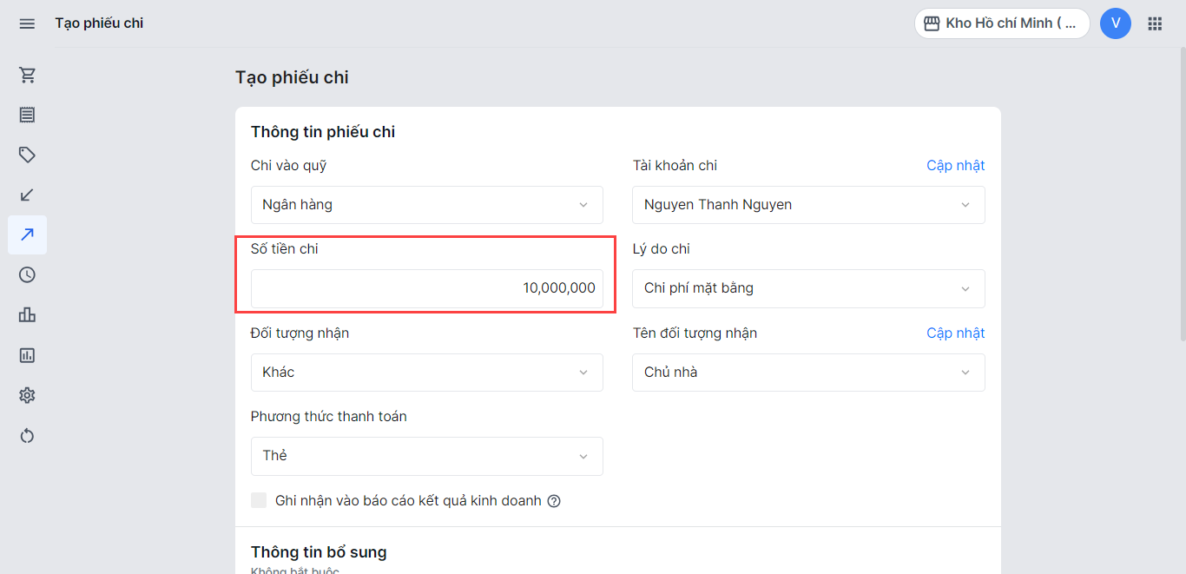This screenshot has width=1186, height=574.
Task: Select the incoming arrow receipts icon
Action: point(27,195)
